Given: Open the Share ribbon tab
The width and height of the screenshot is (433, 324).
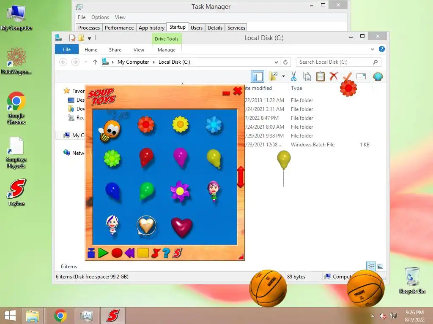Looking at the screenshot, I should pos(115,50).
